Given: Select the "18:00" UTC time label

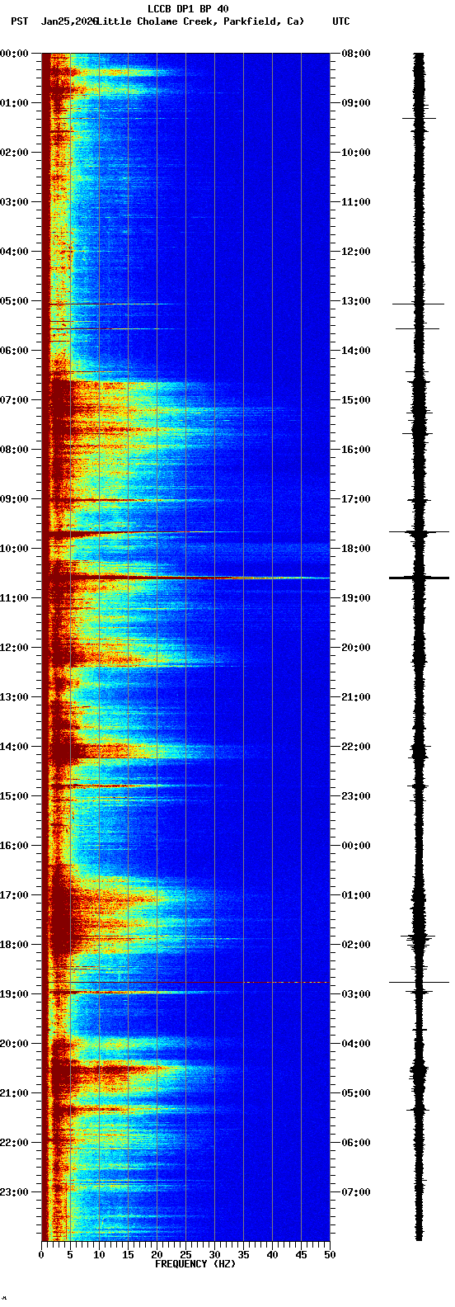Looking at the screenshot, I should [x=356, y=549].
